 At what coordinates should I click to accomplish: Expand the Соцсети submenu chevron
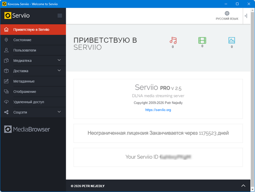tap(59, 112)
